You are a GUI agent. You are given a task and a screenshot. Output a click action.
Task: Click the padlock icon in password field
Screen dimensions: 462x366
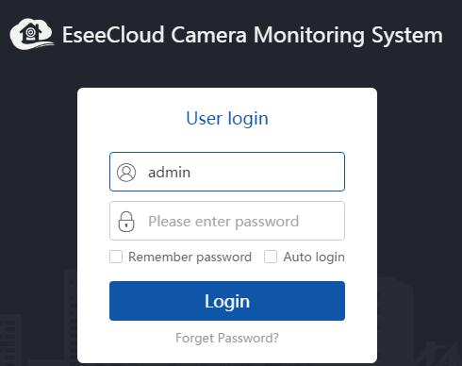coord(126,222)
